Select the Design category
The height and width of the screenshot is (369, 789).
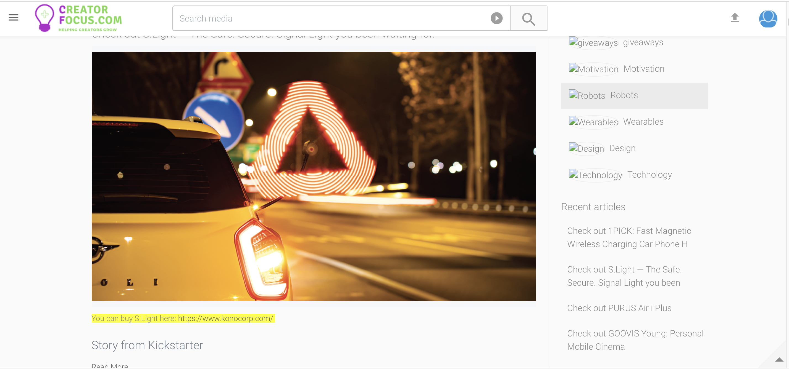tap(622, 148)
